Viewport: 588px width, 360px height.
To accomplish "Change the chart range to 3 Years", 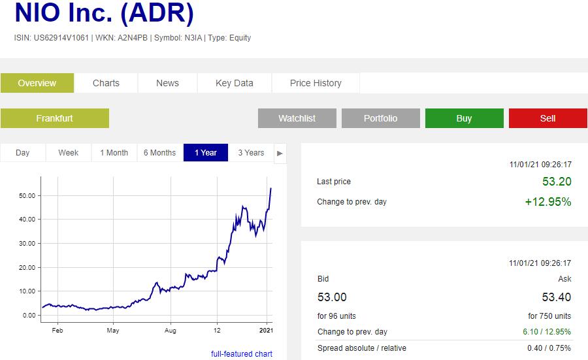I will (251, 153).
